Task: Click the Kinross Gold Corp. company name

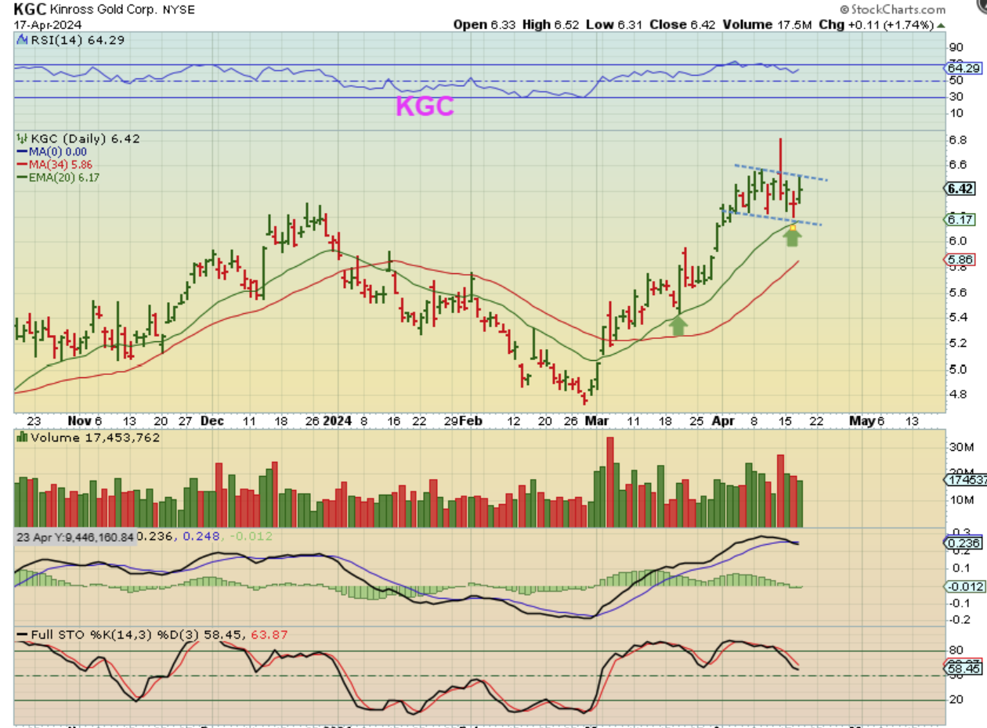Action: click(103, 10)
